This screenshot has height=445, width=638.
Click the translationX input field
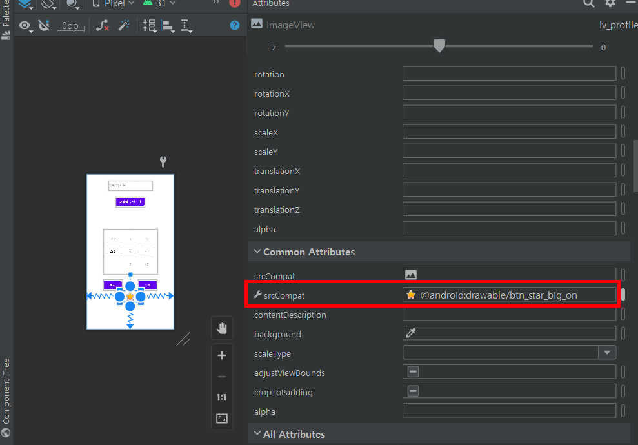pos(509,170)
